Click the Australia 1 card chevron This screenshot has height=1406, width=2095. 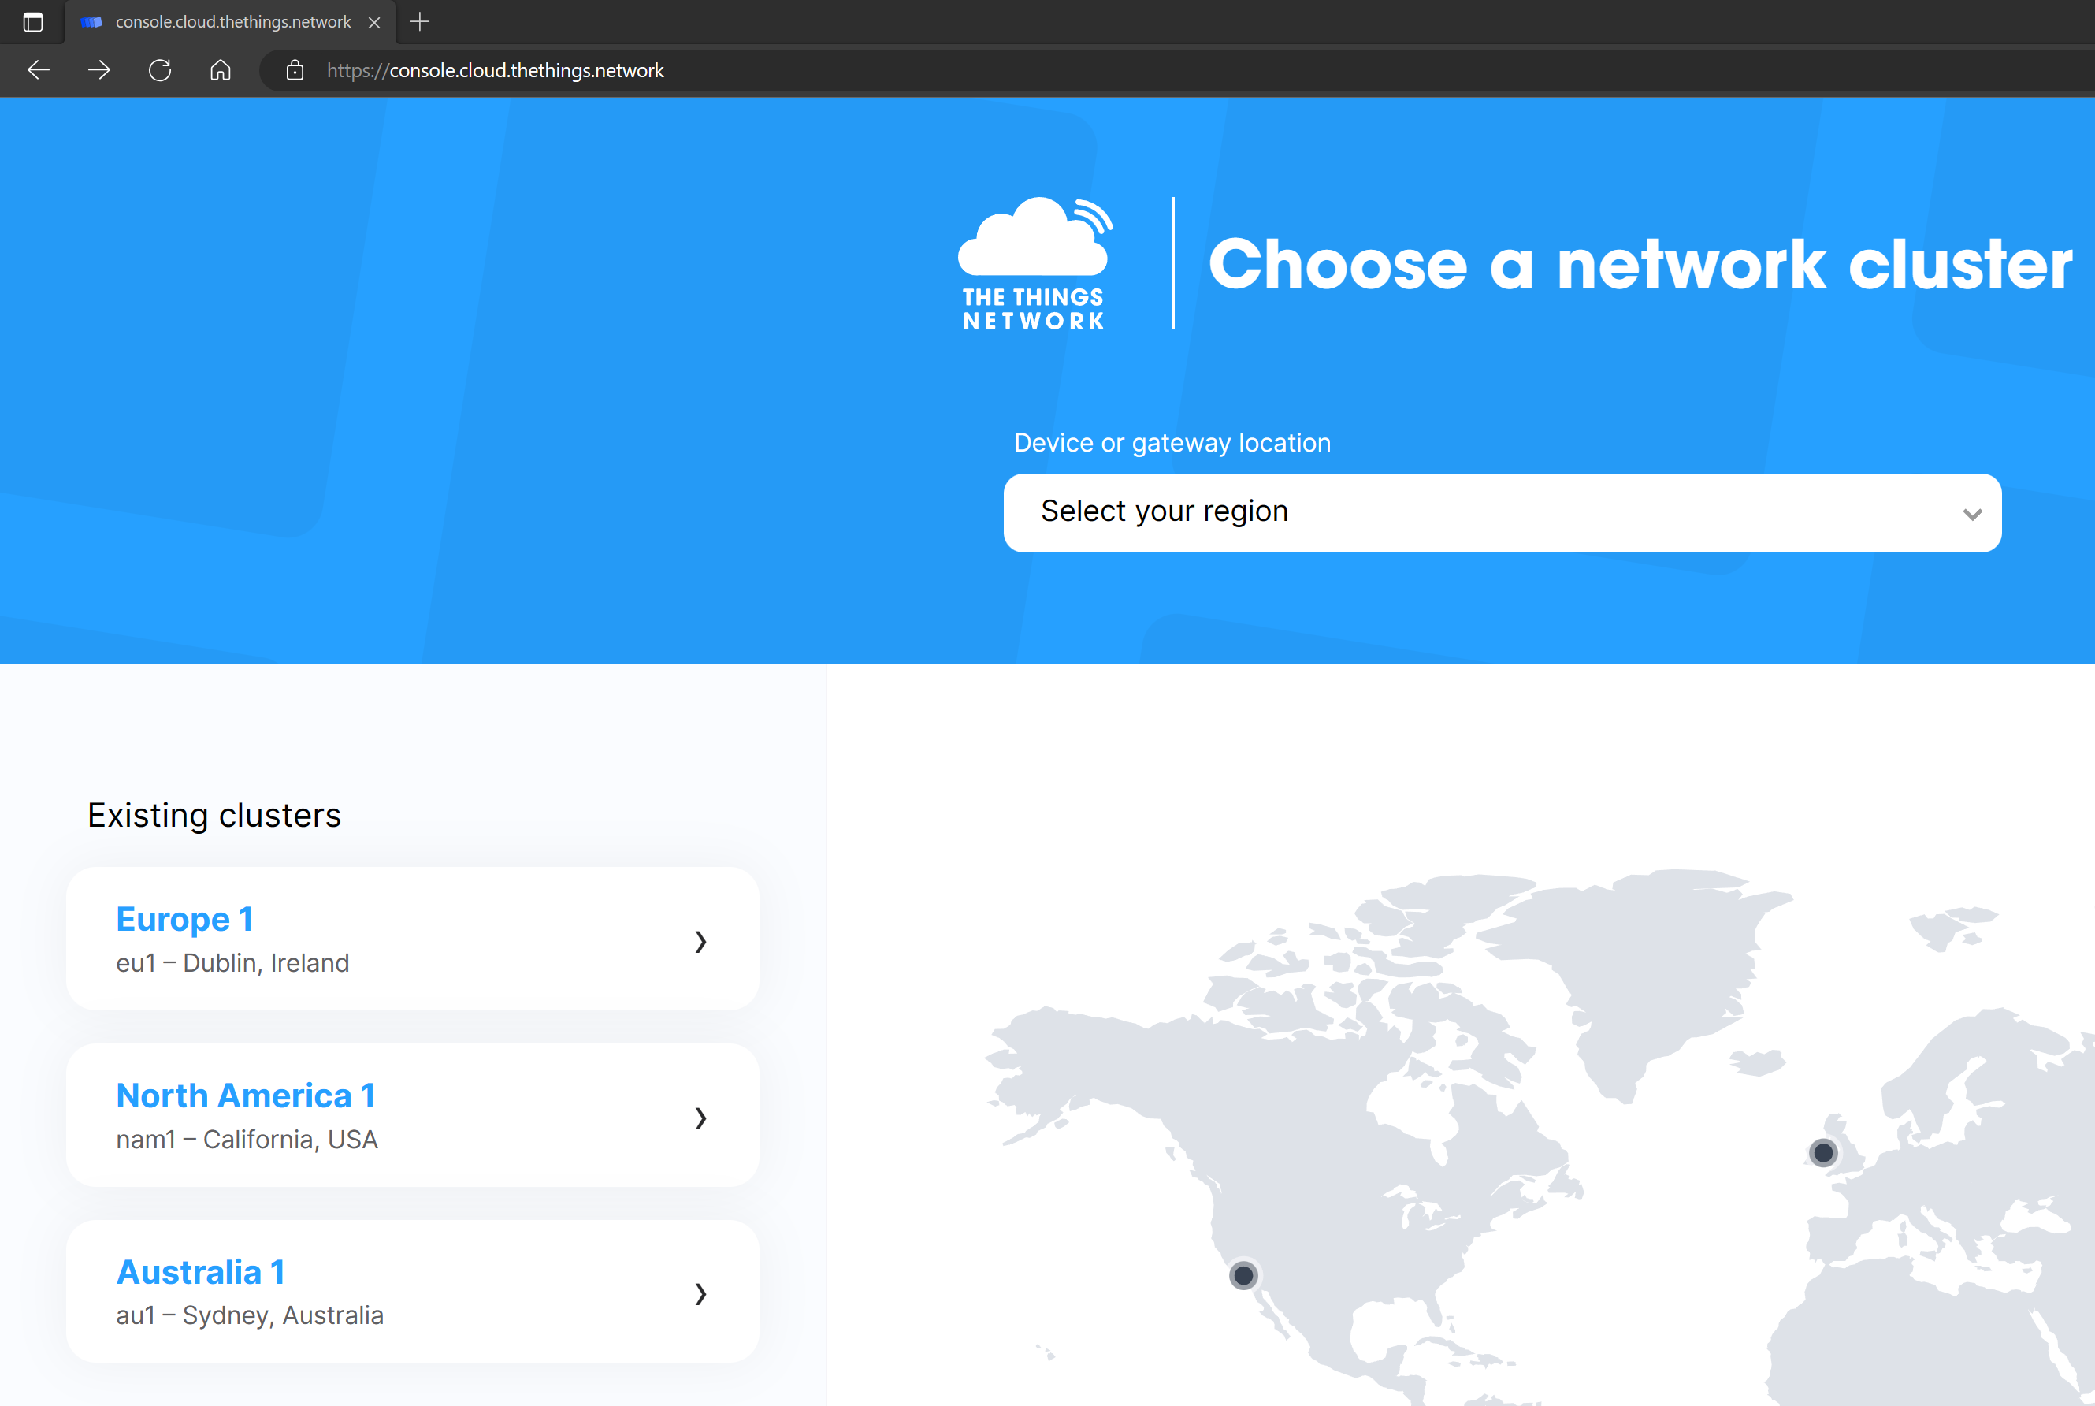(x=701, y=1294)
